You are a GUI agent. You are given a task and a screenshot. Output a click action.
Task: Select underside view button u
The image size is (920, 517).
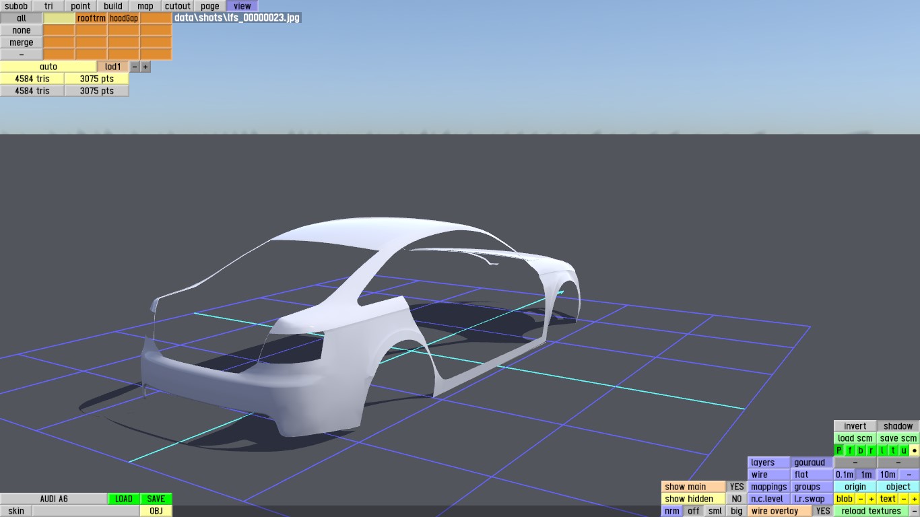click(x=904, y=450)
